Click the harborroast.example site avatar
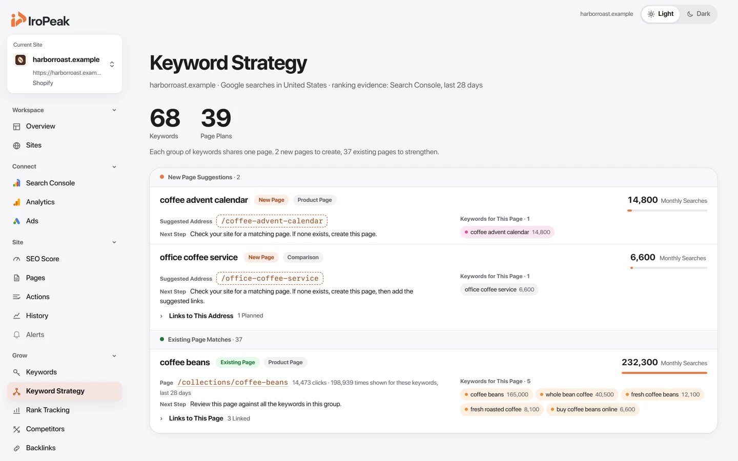The width and height of the screenshot is (738, 461). [20, 60]
